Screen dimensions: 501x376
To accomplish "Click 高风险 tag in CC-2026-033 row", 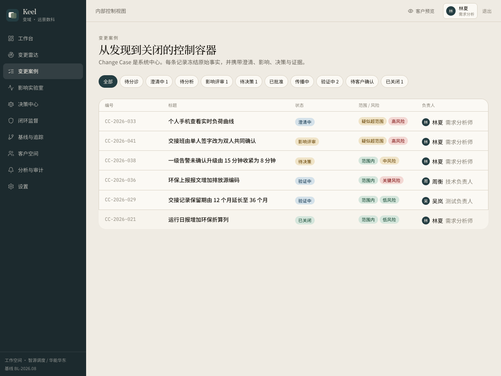I will tap(398, 121).
